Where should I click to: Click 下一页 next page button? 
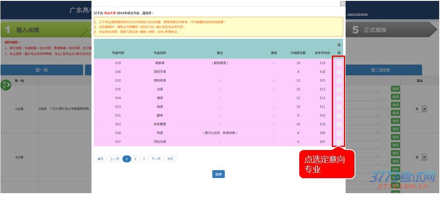(x=156, y=159)
